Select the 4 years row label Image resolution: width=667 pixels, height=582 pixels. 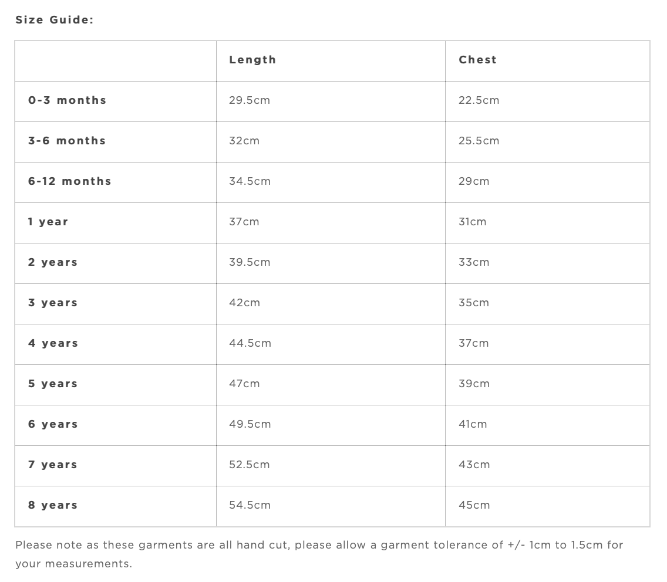coord(53,343)
